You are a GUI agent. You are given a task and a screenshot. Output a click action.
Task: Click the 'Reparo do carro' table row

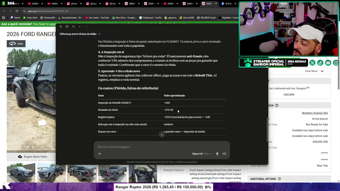click(x=162, y=132)
